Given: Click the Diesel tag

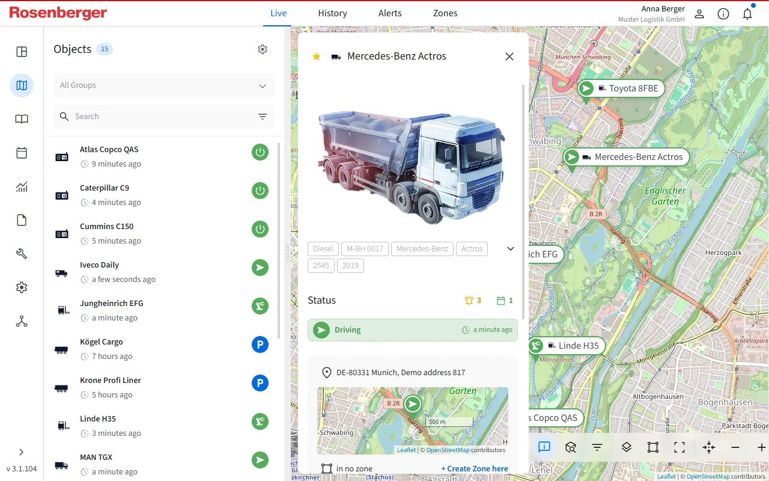Looking at the screenshot, I should [323, 249].
